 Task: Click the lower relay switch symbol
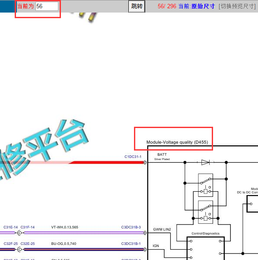(x=206, y=212)
